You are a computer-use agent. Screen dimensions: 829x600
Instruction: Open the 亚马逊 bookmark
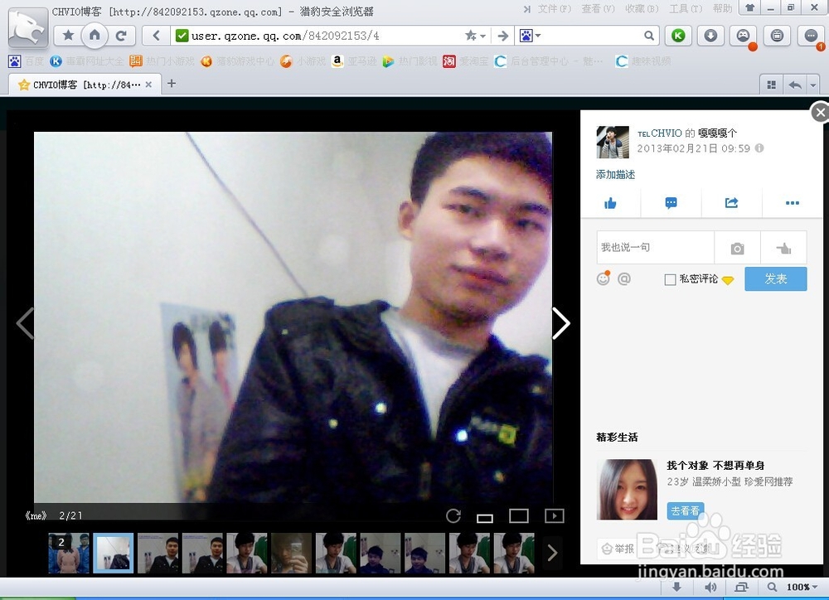[x=354, y=61]
